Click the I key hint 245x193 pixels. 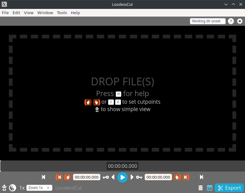pos(111,102)
